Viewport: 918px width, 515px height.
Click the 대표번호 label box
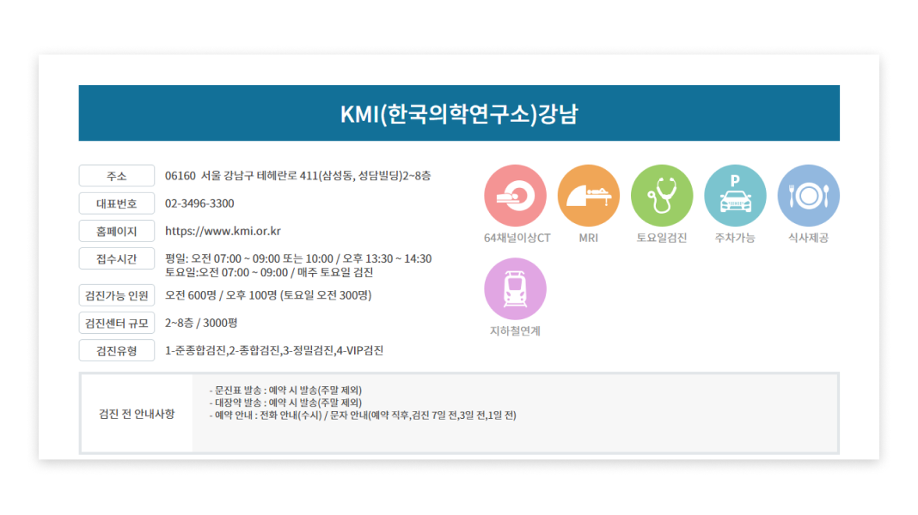pos(117,203)
